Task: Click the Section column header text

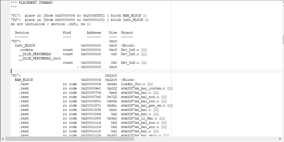Action: [22, 33]
